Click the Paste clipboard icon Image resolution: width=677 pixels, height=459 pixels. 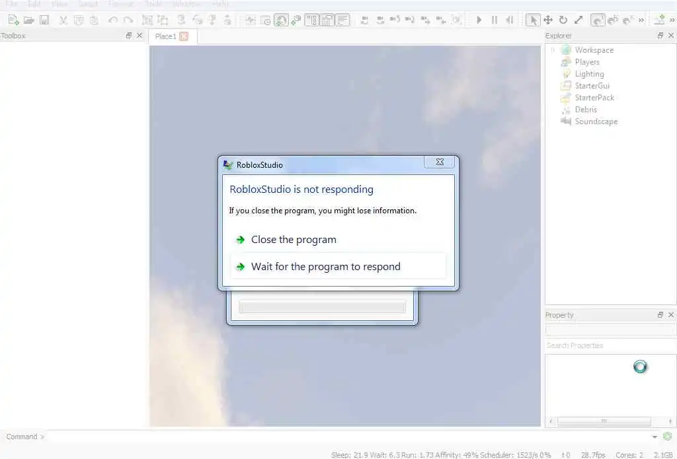[94, 20]
